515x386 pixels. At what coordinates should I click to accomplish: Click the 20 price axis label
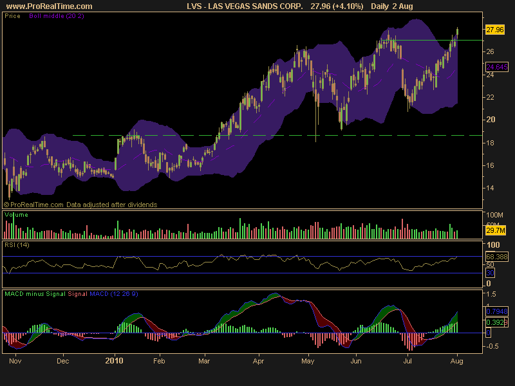[x=491, y=120]
